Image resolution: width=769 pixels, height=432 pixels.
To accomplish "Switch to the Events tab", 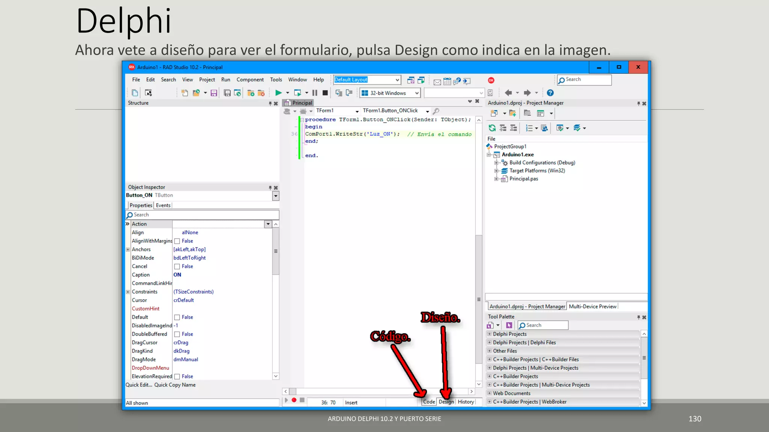I will (x=163, y=205).
